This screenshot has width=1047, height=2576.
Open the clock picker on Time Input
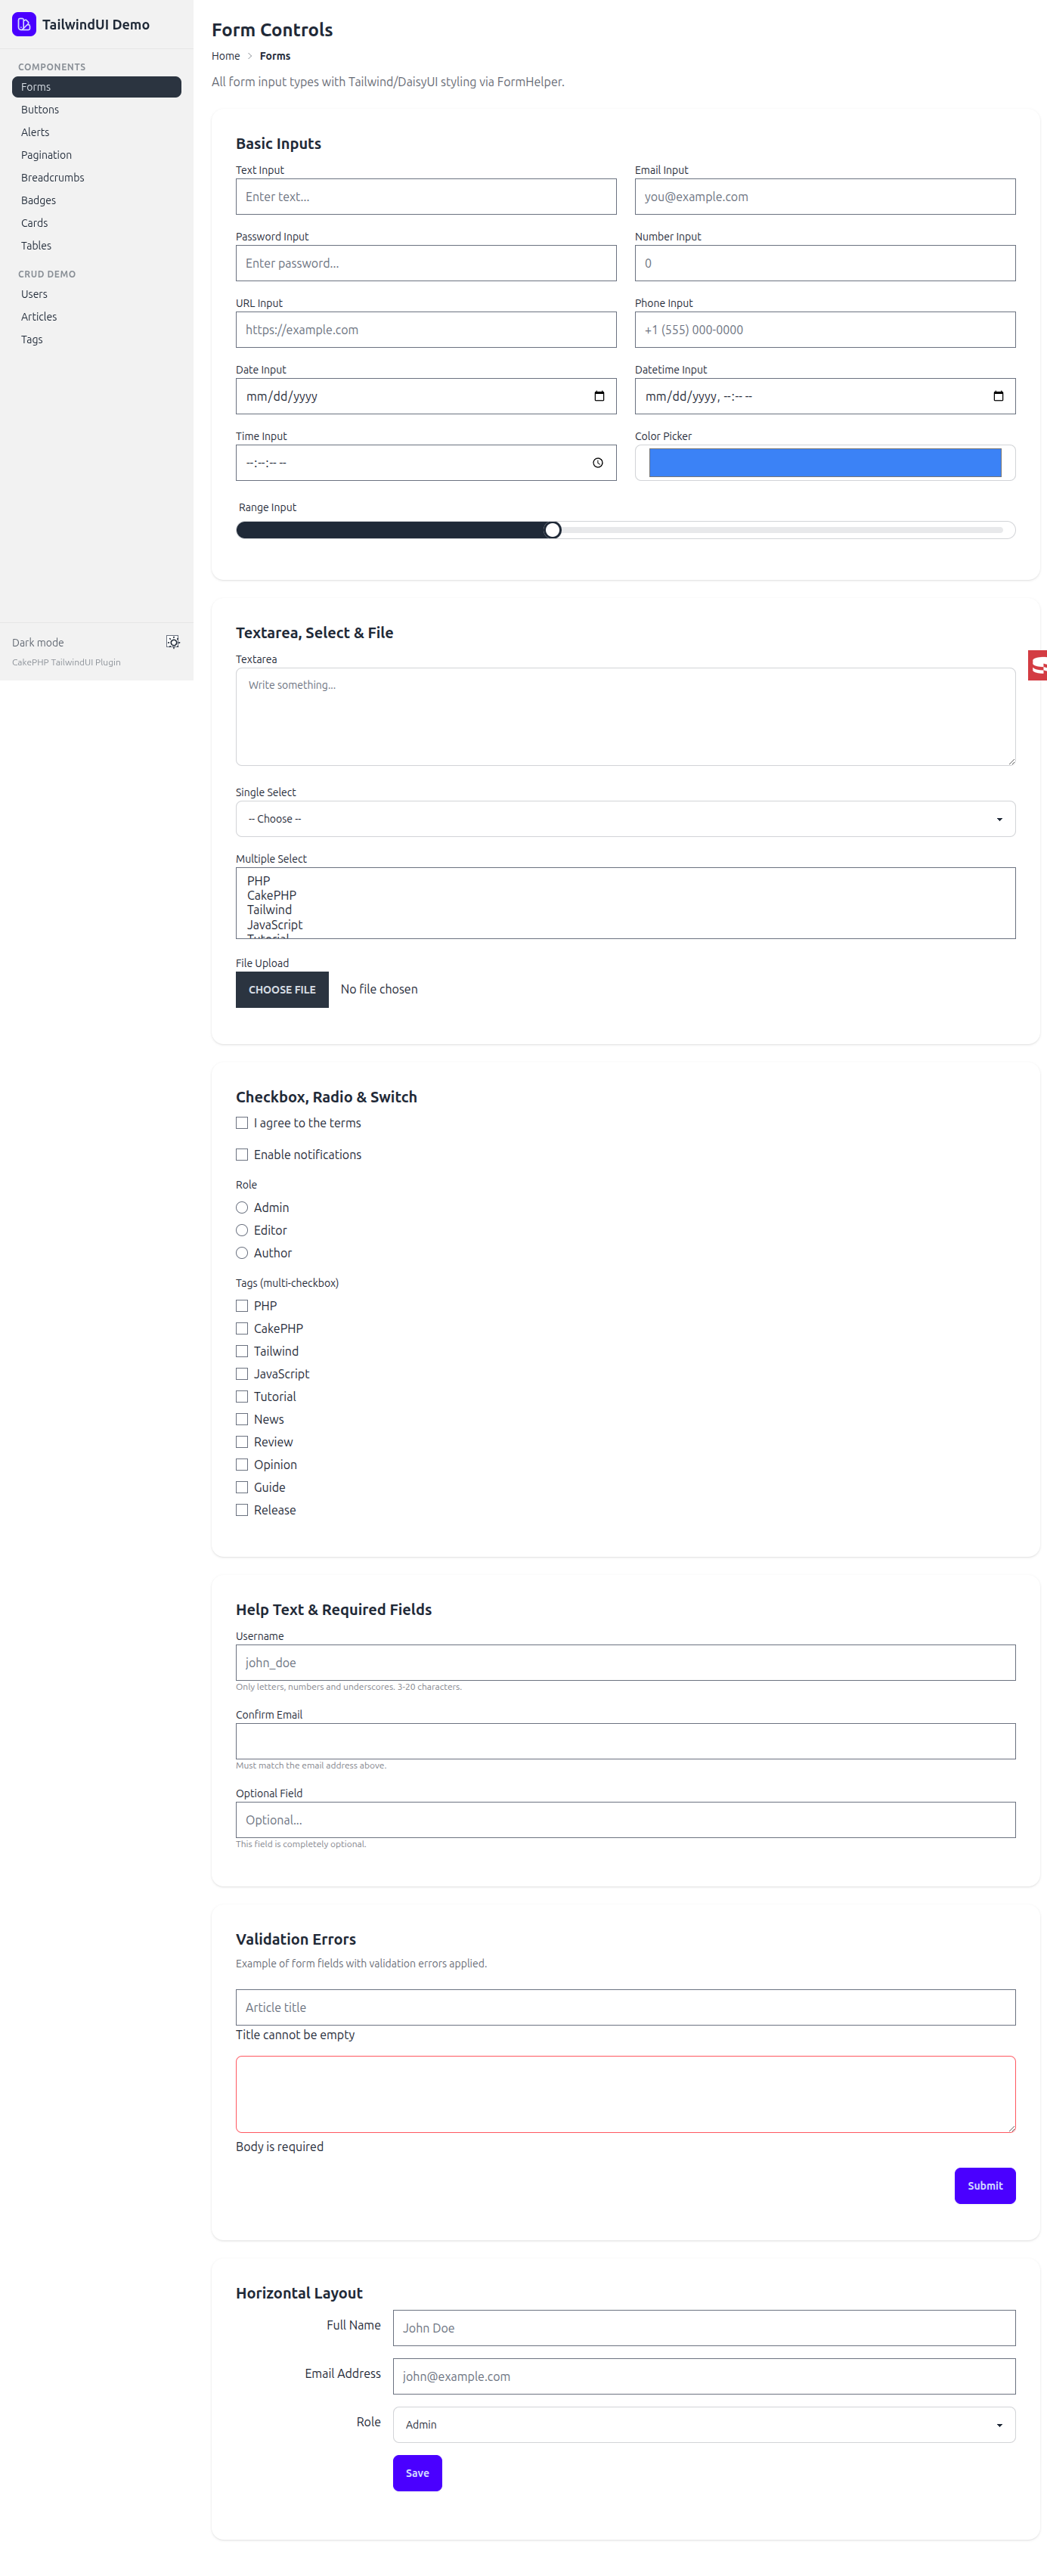click(598, 462)
